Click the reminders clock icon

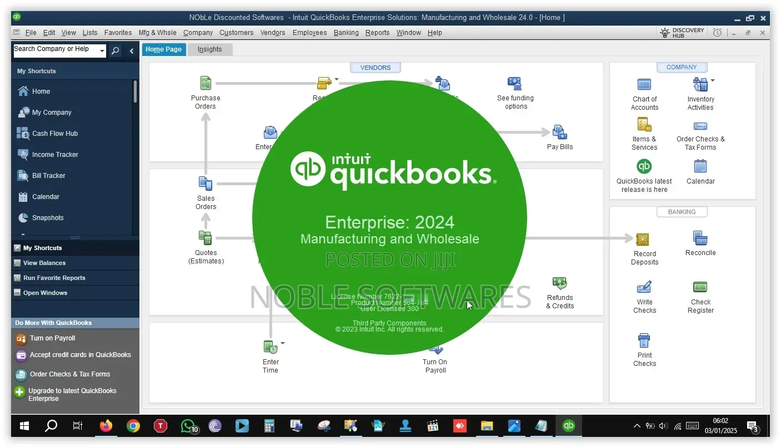(718, 33)
